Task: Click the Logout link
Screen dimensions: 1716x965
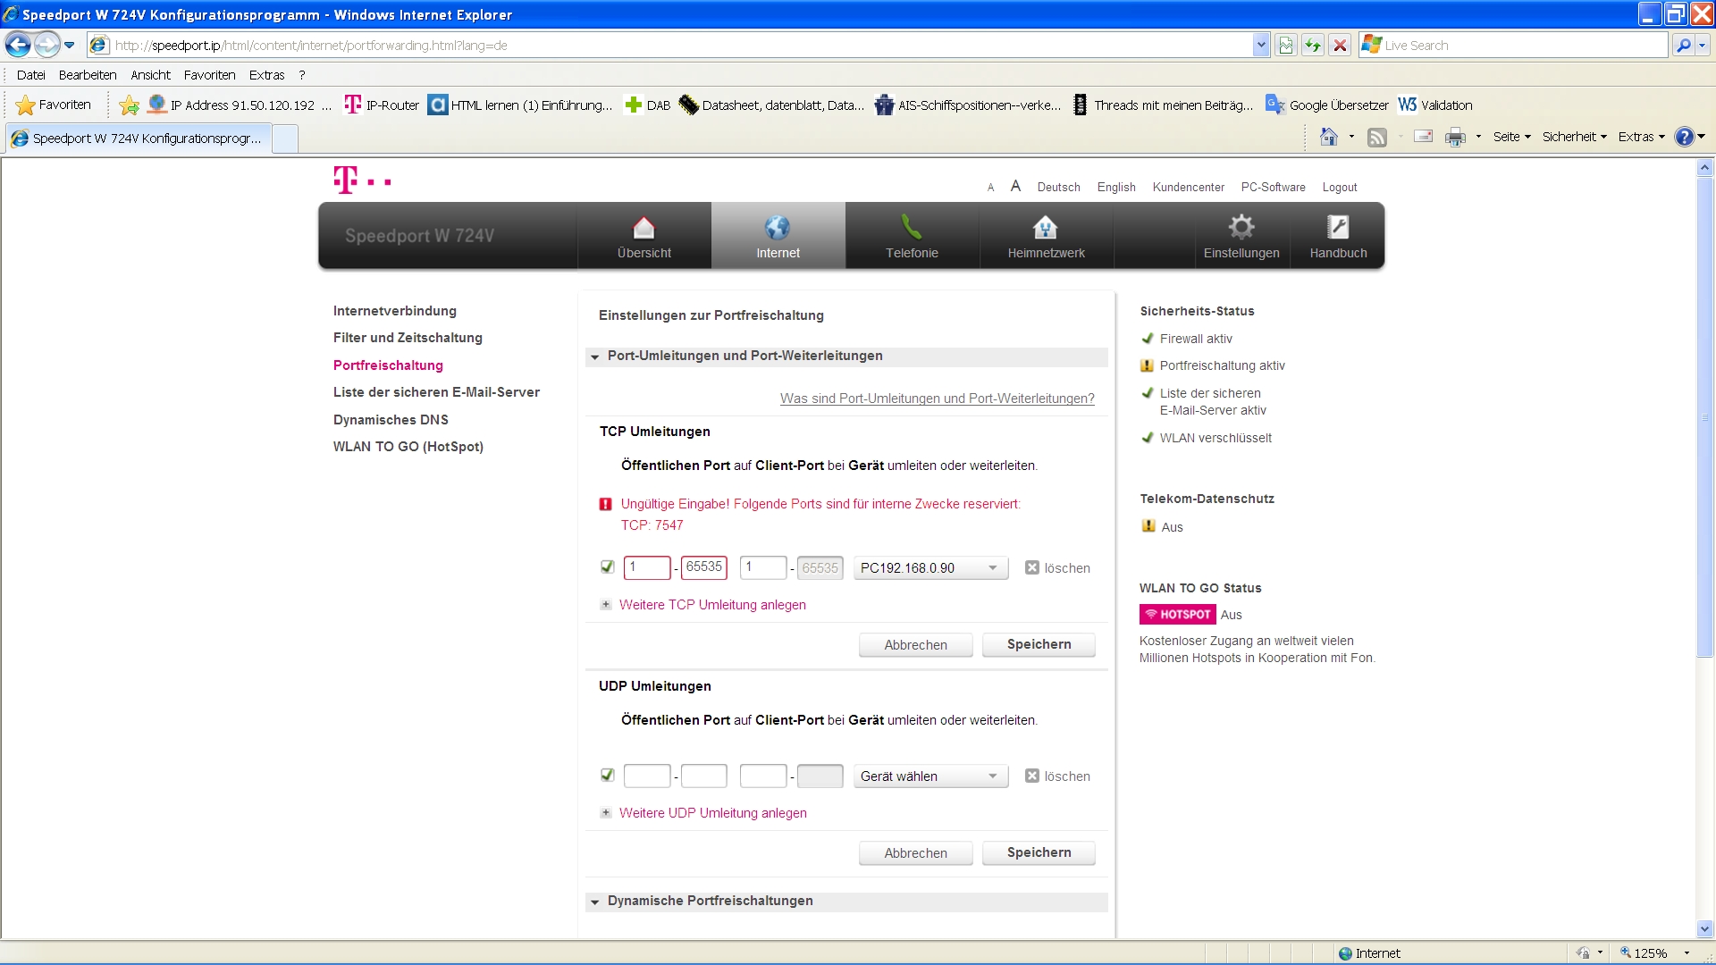Action: coord(1339,188)
